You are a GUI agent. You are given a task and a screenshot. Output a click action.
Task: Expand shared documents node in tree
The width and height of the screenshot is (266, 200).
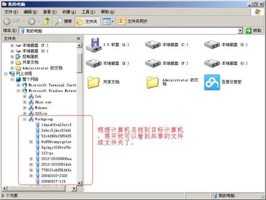(x=12, y=62)
